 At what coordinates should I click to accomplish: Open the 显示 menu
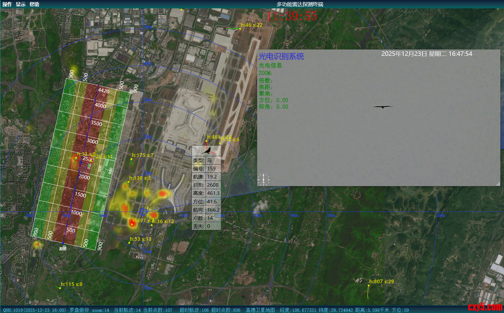[x=21, y=4]
